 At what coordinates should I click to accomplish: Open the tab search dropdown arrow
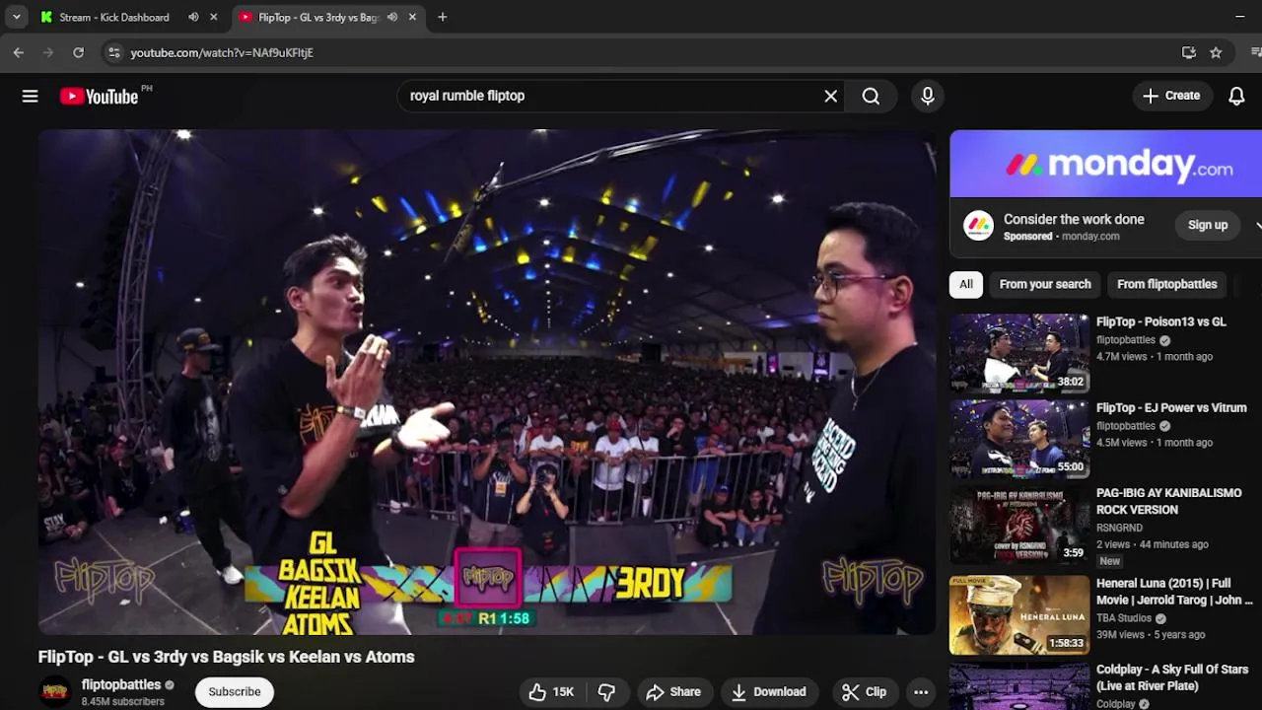click(16, 17)
